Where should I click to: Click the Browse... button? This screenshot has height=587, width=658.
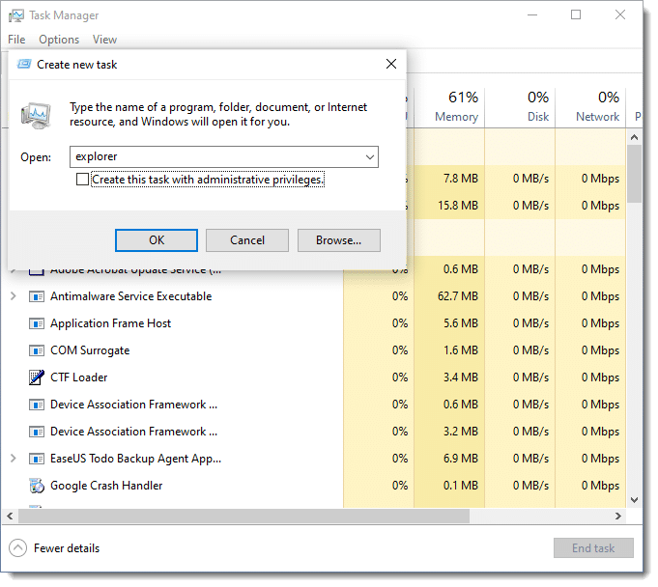[x=339, y=240]
